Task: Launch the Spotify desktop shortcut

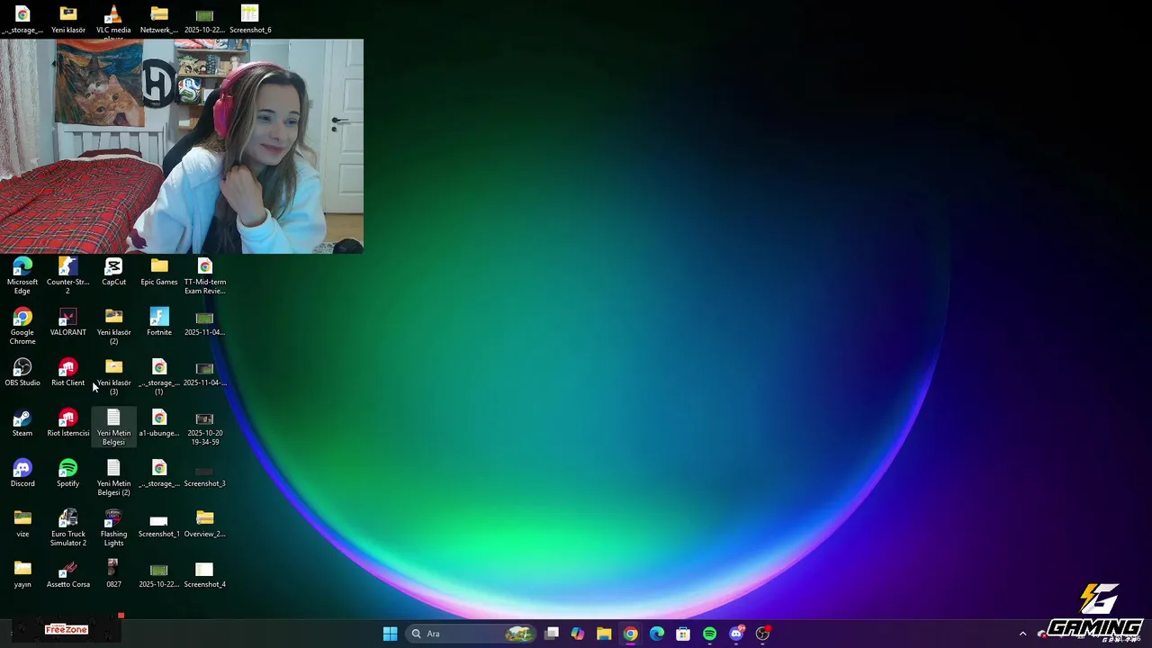Action: tap(67, 473)
